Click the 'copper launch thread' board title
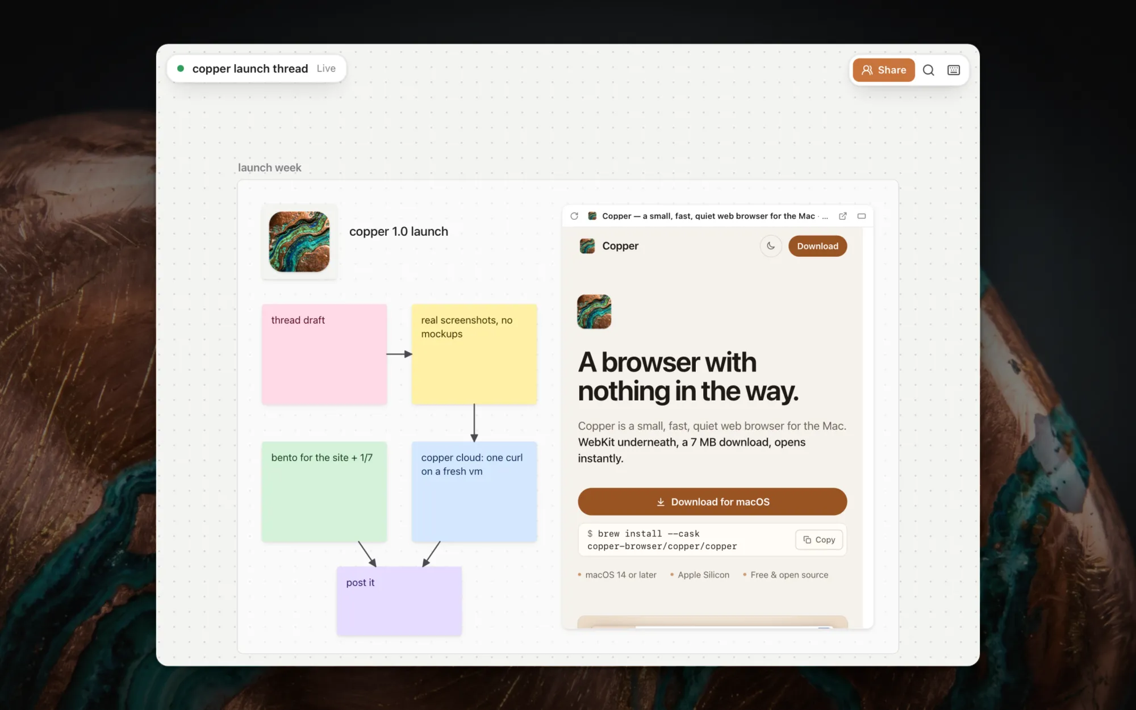The width and height of the screenshot is (1136, 710). (x=250, y=69)
